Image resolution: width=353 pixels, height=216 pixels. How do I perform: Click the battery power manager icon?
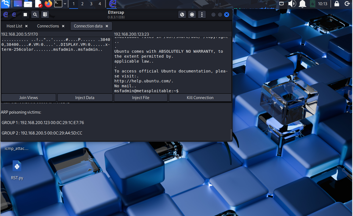pos(312,4)
